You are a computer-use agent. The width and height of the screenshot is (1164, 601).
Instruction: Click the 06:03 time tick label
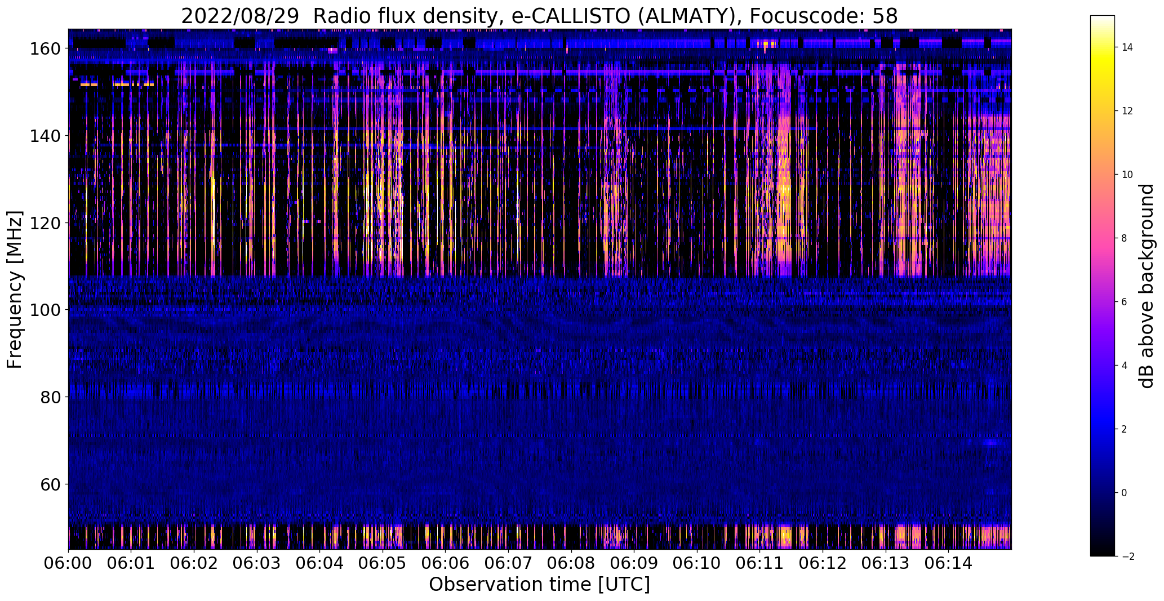(257, 564)
